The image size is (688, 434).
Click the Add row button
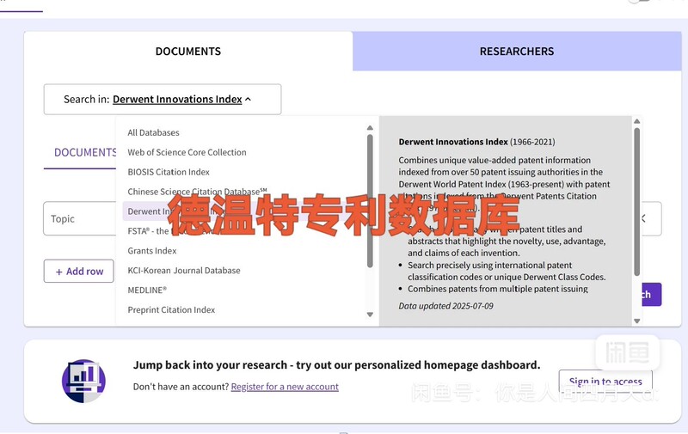79,272
